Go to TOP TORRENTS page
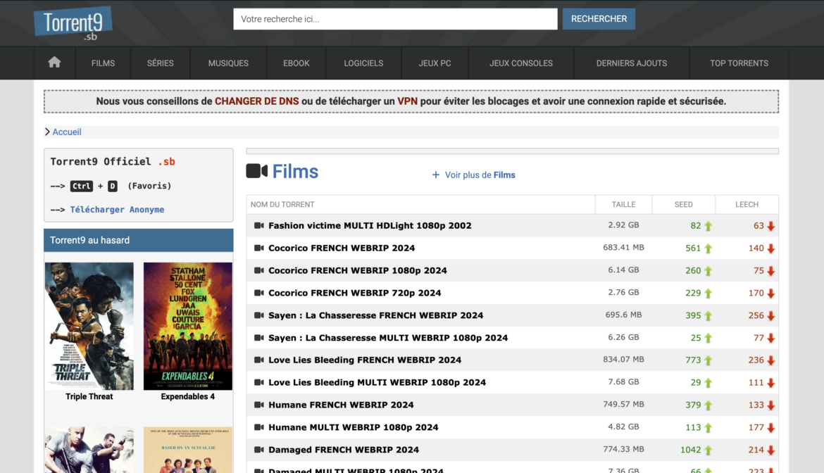This screenshot has width=824, height=473. (739, 63)
